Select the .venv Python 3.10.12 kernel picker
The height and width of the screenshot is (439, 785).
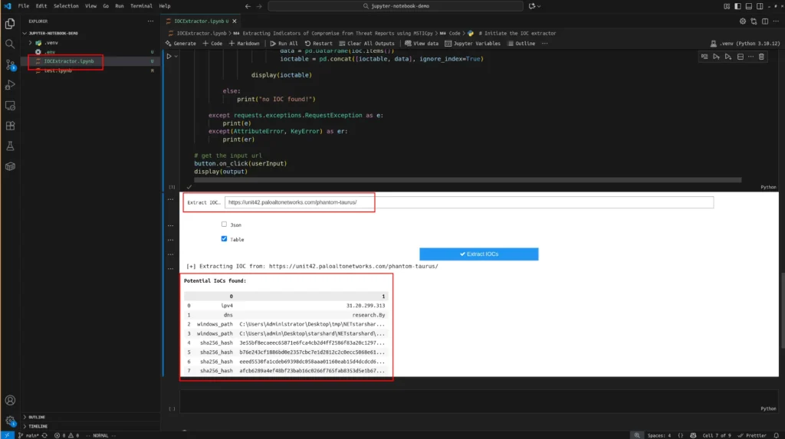745,44
